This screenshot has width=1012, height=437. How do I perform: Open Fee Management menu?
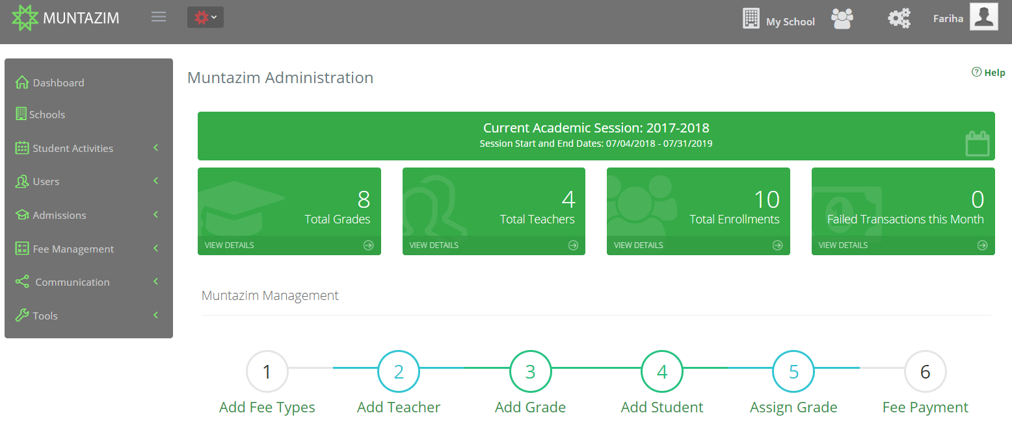point(73,249)
